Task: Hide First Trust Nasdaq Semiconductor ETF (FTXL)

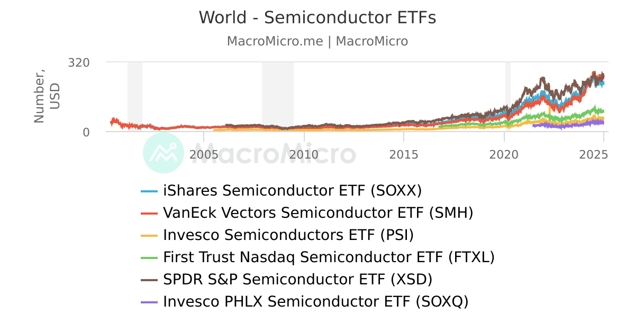Action: coord(329,257)
